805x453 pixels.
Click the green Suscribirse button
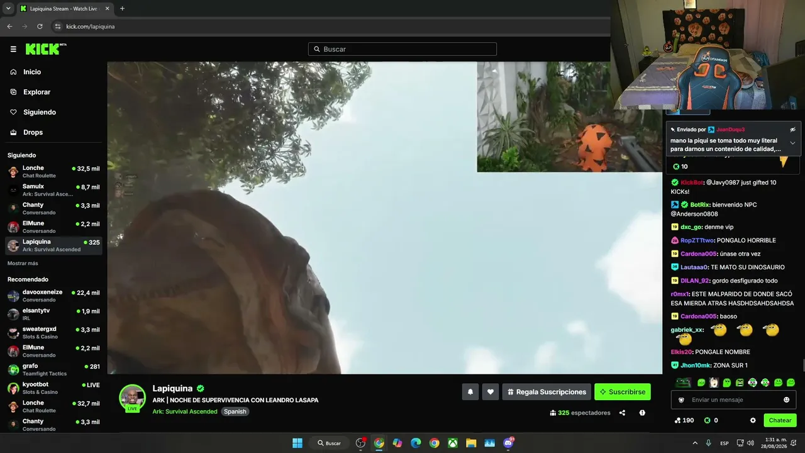pos(623,392)
